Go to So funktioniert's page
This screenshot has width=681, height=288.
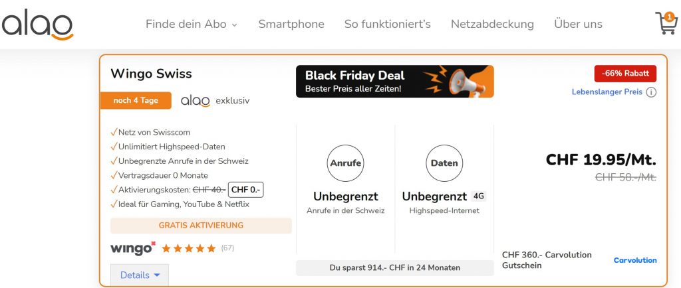pyautogui.click(x=387, y=24)
